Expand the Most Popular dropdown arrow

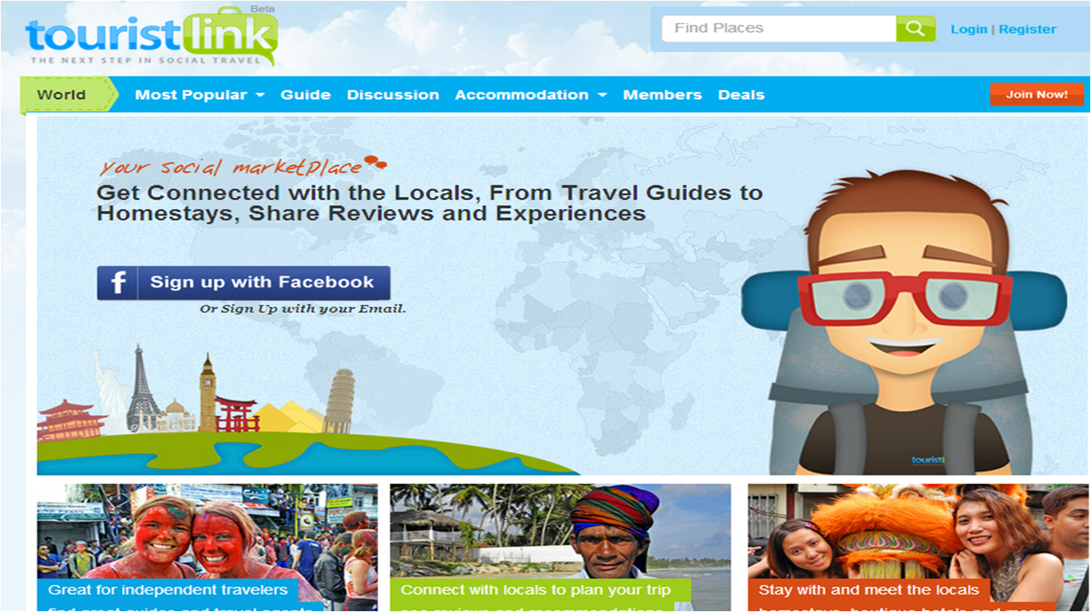click(260, 95)
